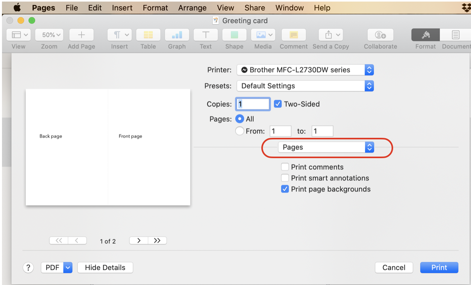Select the From page range radio button
This screenshot has width=471, height=285.
[240, 131]
